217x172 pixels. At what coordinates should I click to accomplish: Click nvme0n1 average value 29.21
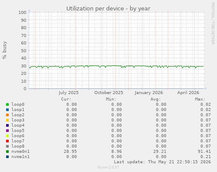coord(160,152)
